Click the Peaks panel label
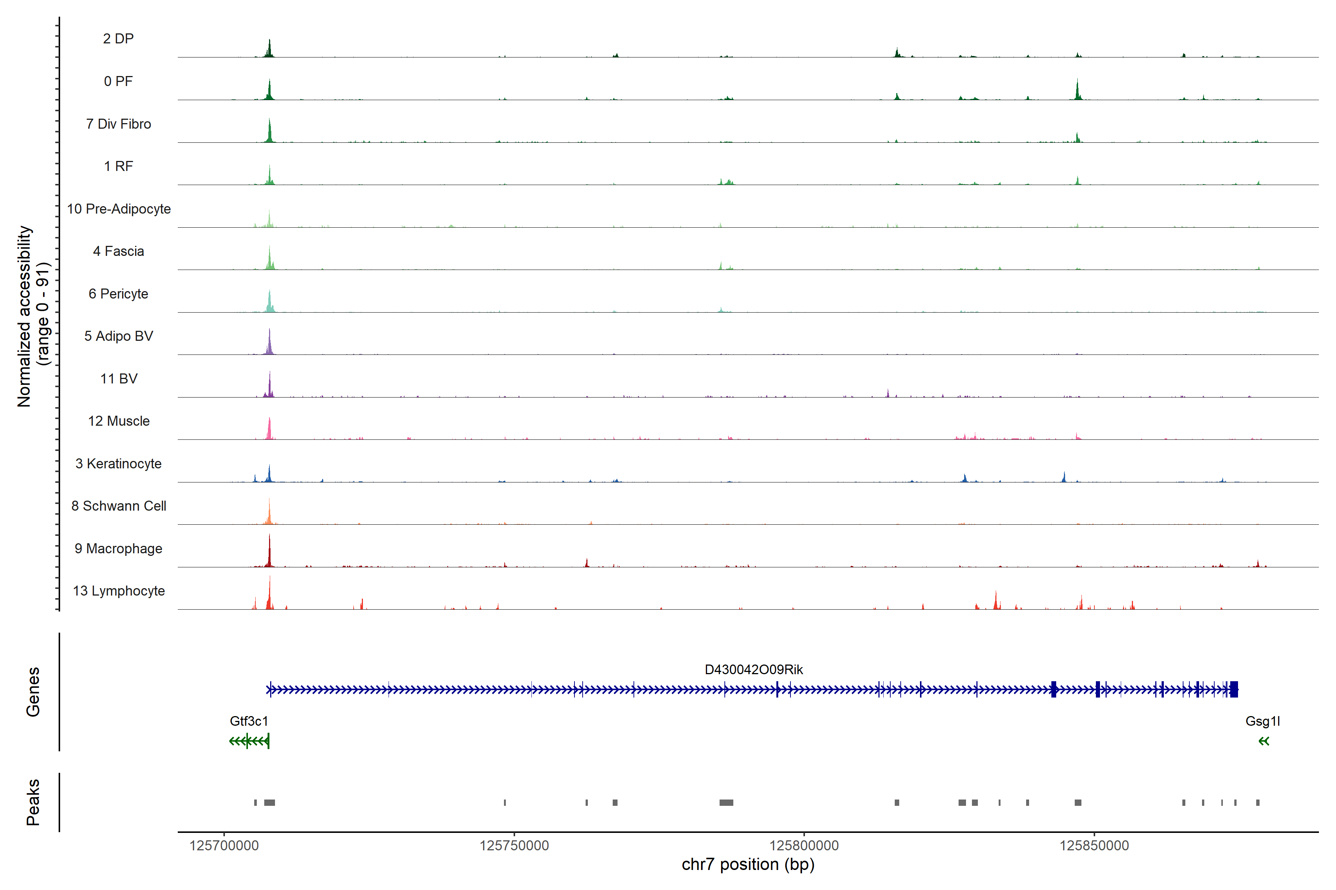Screen dimensions: 1336x890 click(33, 802)
